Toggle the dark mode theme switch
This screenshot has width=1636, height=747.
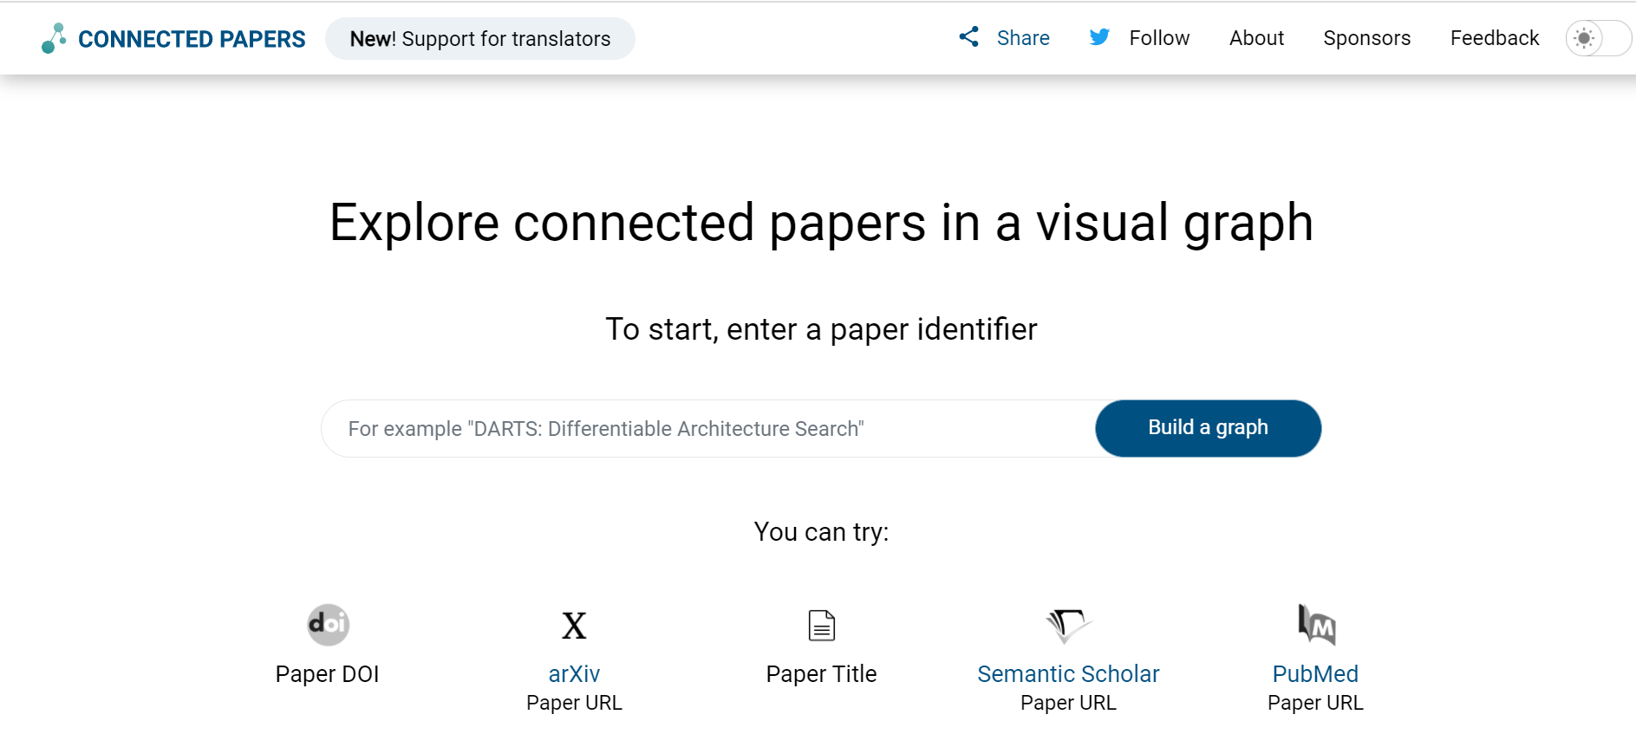(1597, 38)
